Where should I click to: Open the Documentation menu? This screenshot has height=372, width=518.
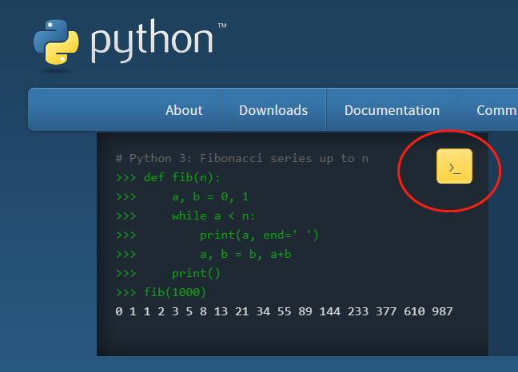[x=392, y=110]
